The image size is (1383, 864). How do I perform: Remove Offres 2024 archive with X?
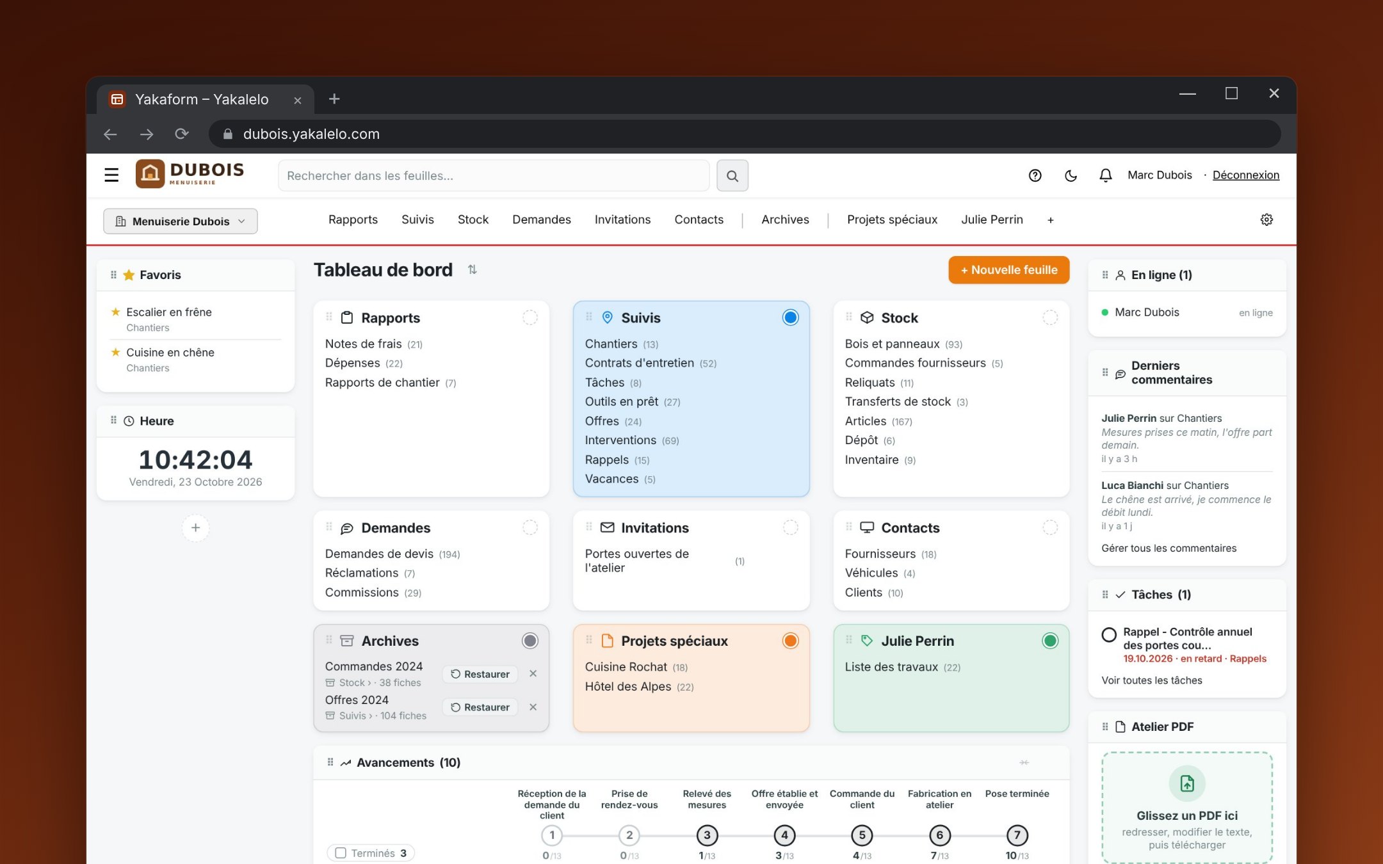[533, 707]
